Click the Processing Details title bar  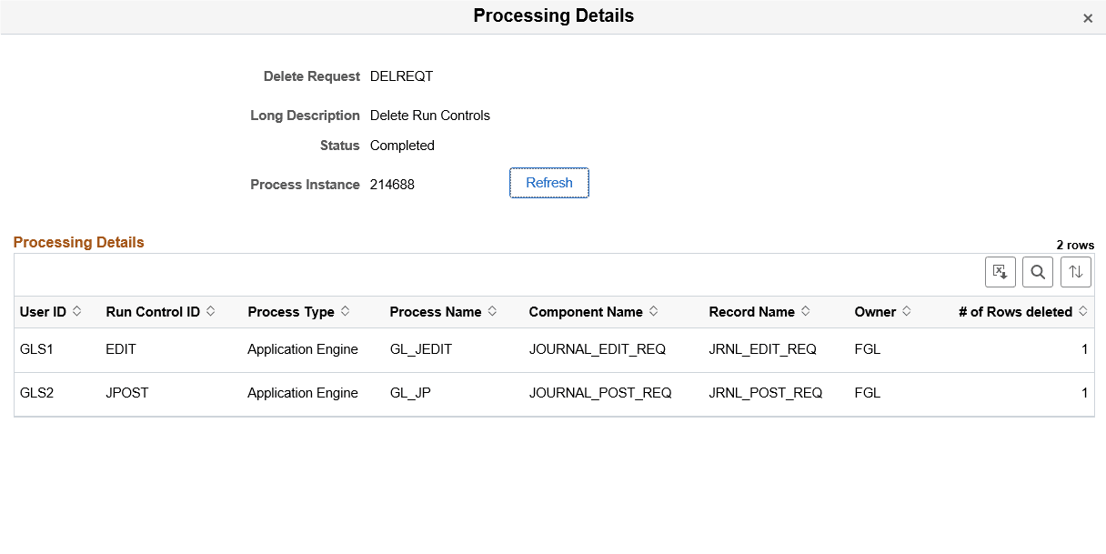point(553,15)
